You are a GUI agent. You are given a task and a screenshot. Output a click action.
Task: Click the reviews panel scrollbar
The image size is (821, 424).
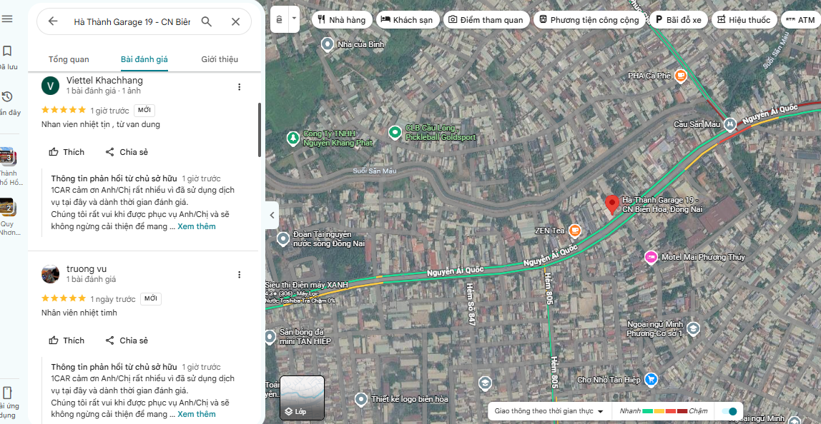(x=259, y=130)
